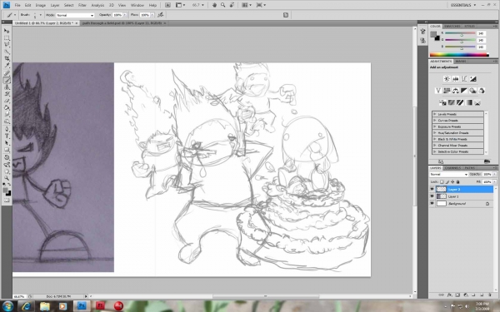Delete layer with trash icon
Image resolution: width=500 pixels, height=312 pixels.
tap(489, 295)
